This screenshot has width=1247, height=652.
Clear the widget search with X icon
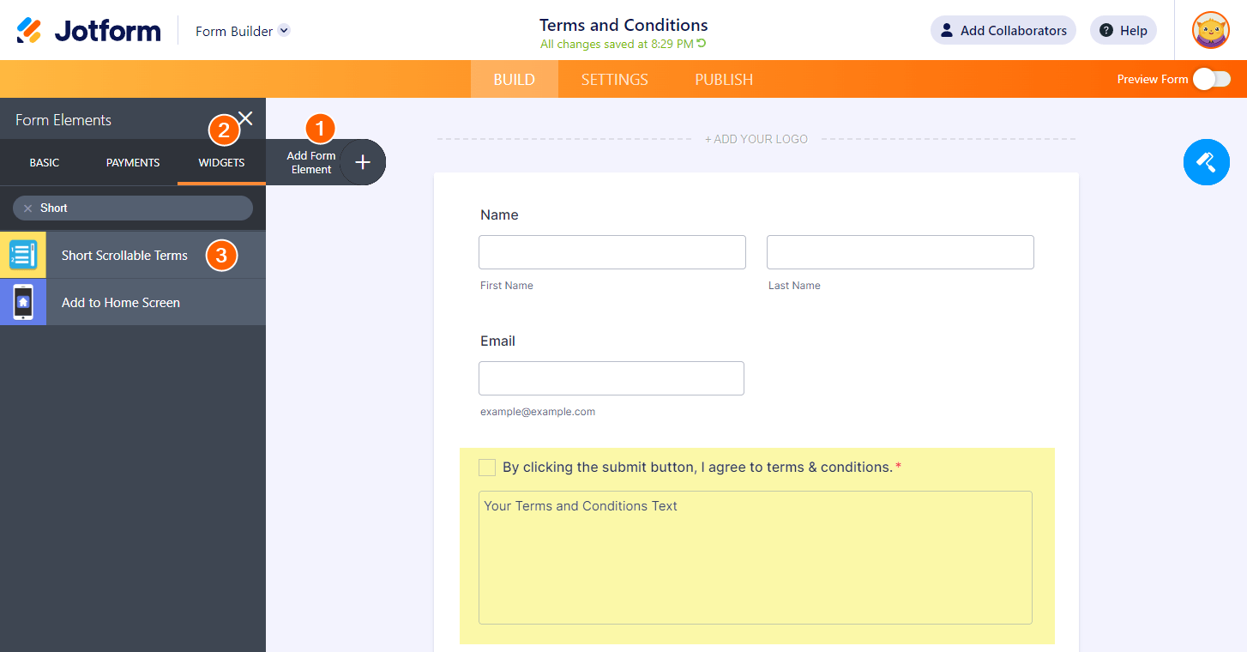[27, 208]
